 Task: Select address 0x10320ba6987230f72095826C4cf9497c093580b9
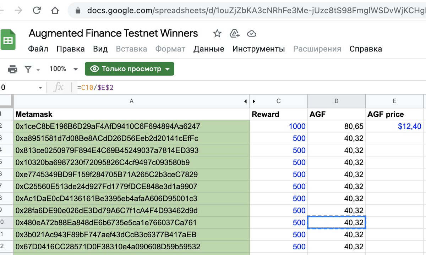click(x=132, y=162)
